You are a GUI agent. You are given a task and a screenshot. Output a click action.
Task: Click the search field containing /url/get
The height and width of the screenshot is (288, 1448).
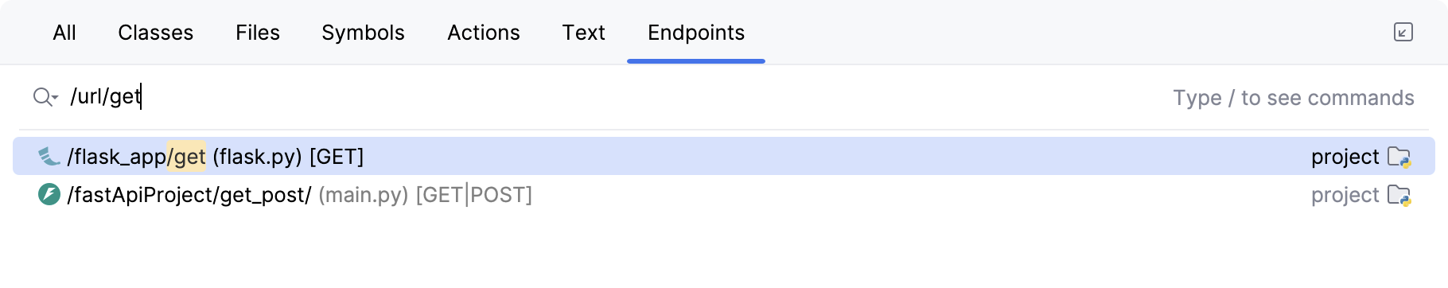605,97
